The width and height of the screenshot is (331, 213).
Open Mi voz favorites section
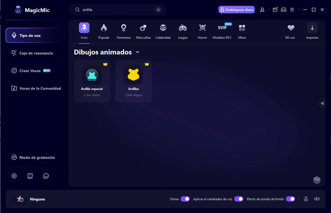click(x=290, y=31)
